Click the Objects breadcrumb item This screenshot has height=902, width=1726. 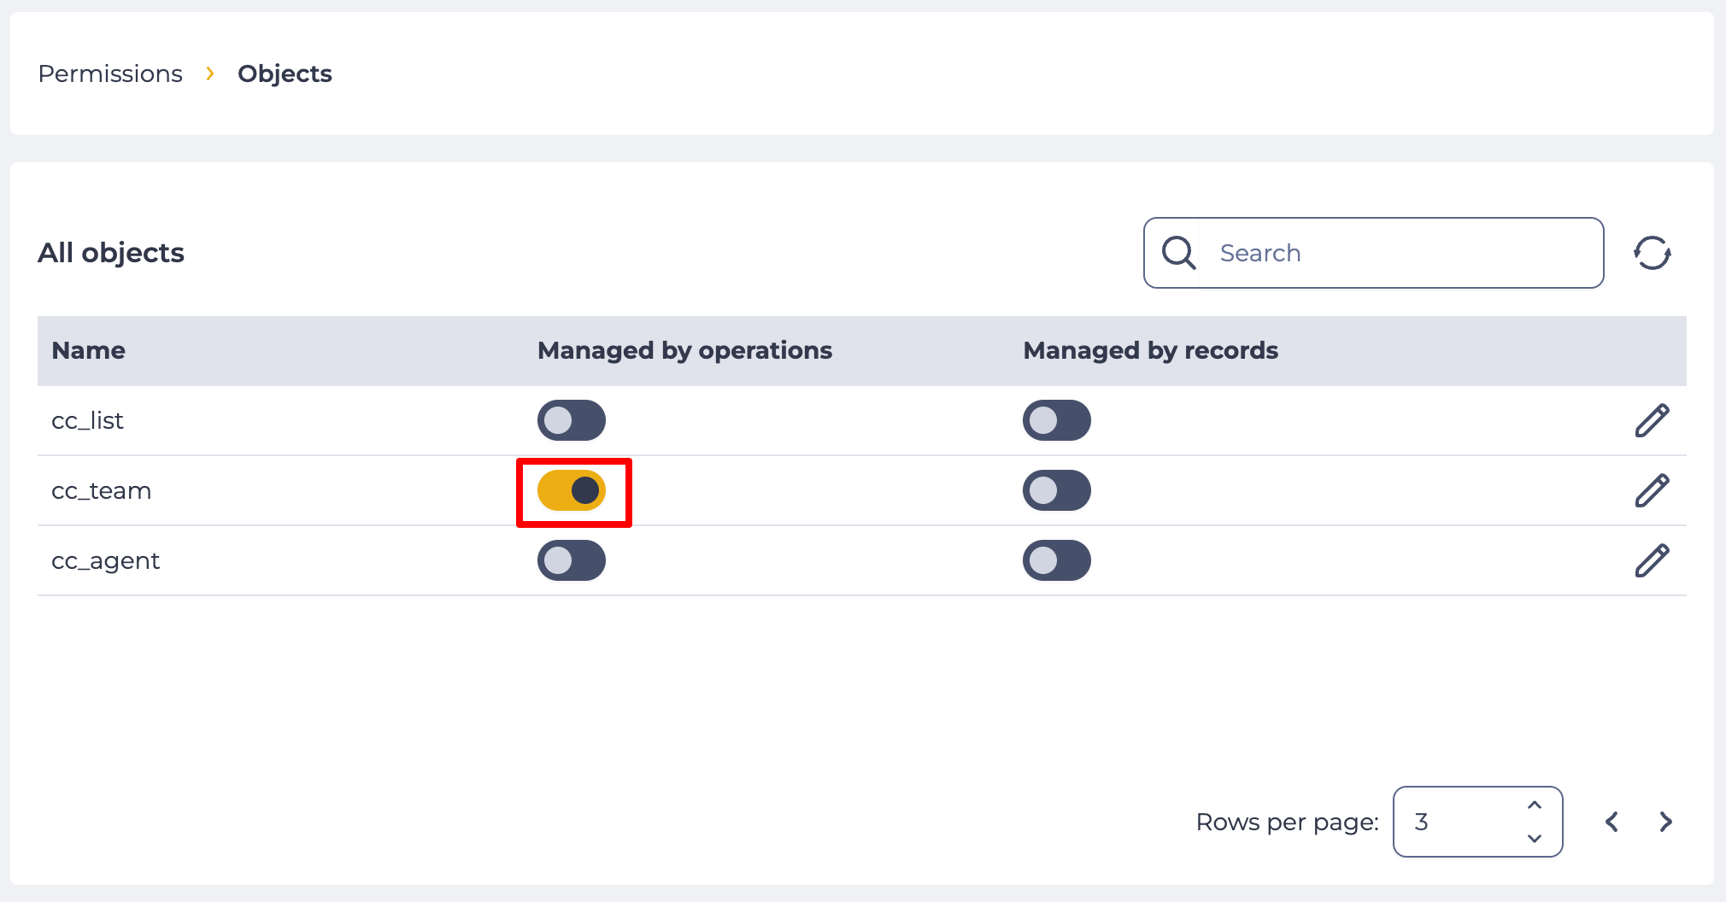(x=285, y=73)
